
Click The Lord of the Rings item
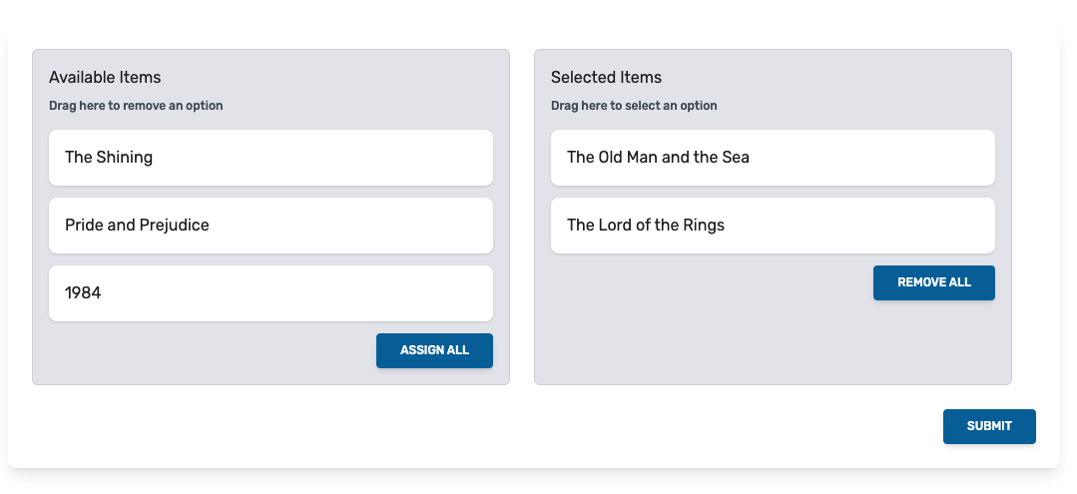(x=773, y=226)
